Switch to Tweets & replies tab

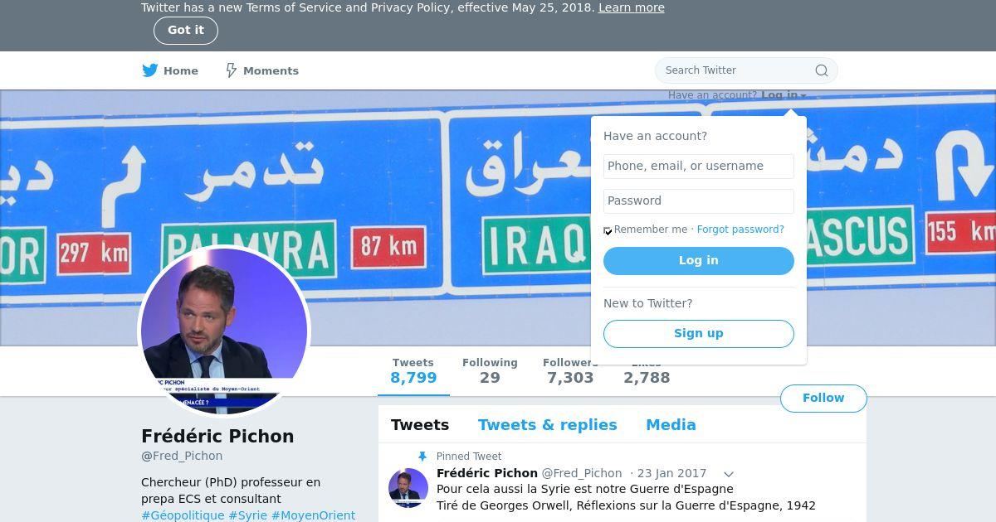547,425
